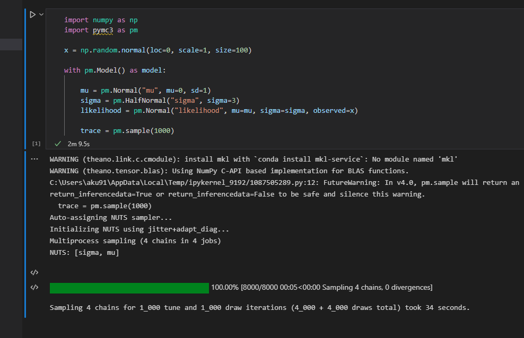Click the mimetype icon beside the progress bar
This screenshot has height=338, width=524.
coord(34,287)
